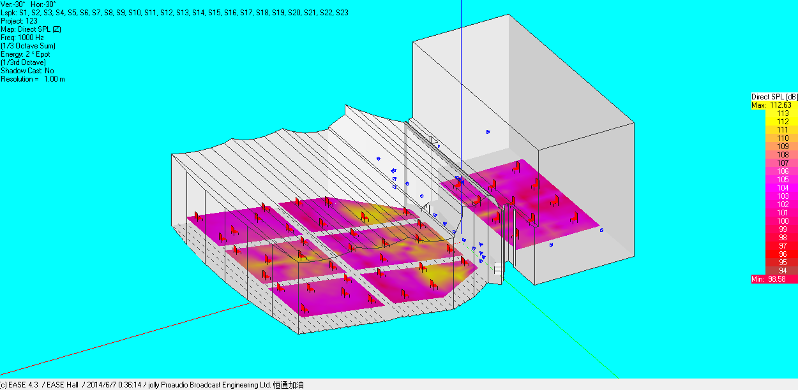Select the rightmost red seat on the stage
The image size is (798, 390).
point(575,217)
